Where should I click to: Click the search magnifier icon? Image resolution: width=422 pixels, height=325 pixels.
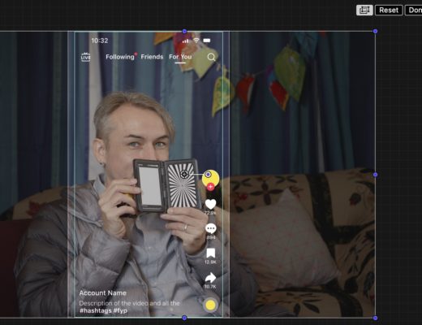click(x=211, y=57)
